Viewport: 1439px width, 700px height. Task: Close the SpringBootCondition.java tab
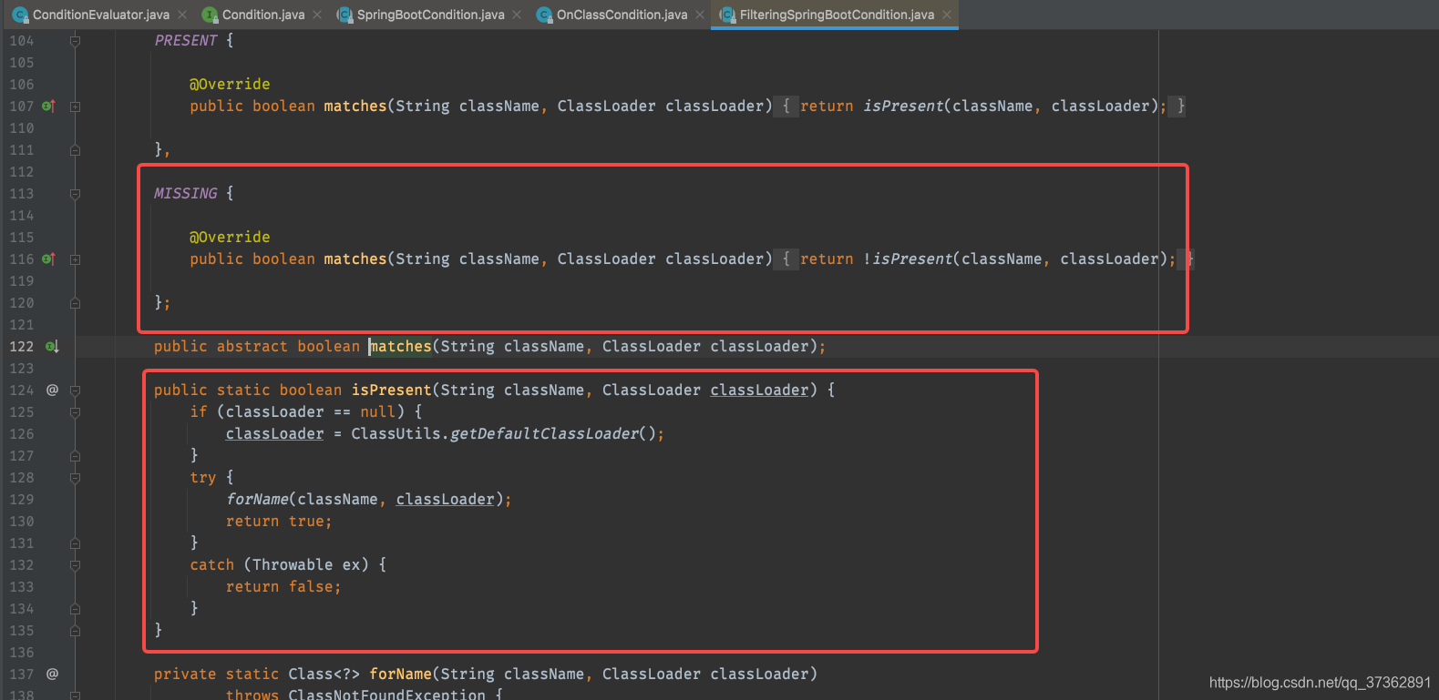point(517,15)
